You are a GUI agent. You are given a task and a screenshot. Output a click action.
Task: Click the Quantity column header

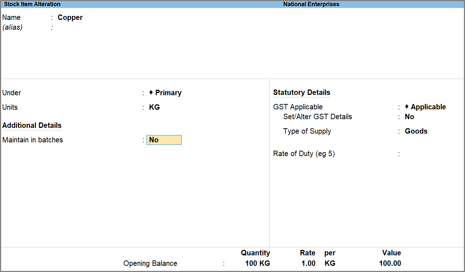pos(255,253)
